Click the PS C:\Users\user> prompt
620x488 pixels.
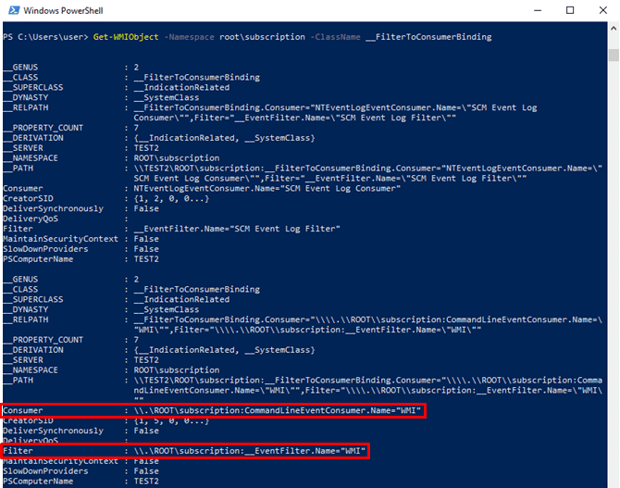click(x=45, y=37)
